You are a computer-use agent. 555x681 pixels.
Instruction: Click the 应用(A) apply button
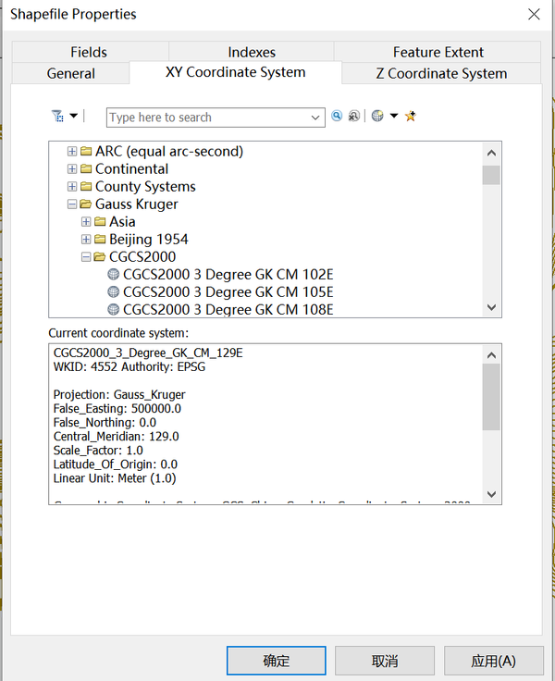(x=493, y=661)
